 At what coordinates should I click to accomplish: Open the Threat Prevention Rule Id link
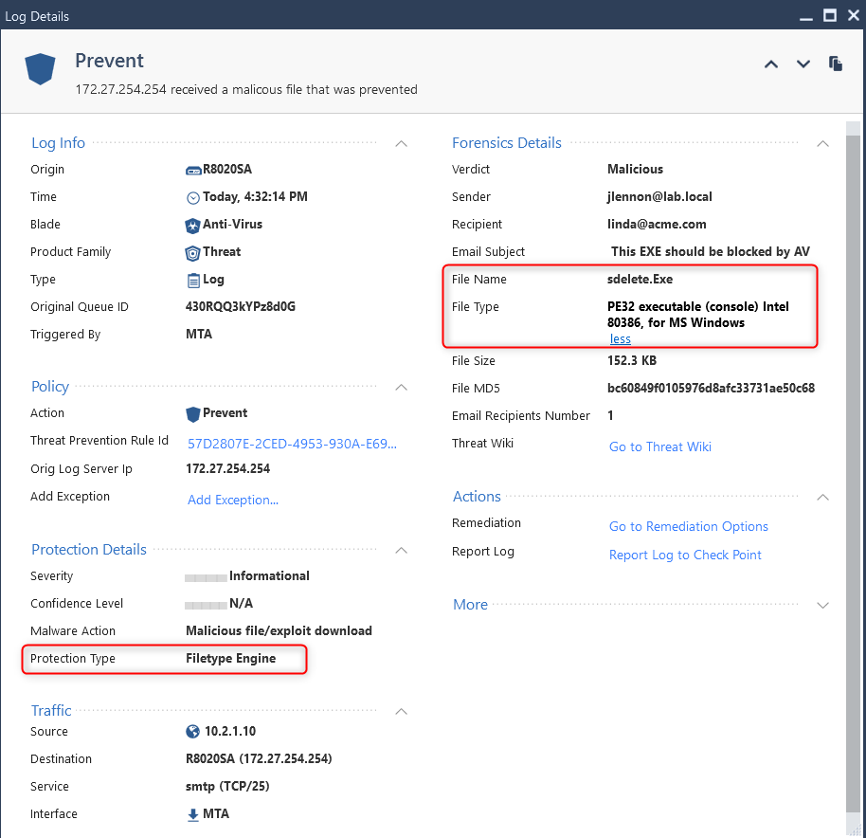coord(292,445)
